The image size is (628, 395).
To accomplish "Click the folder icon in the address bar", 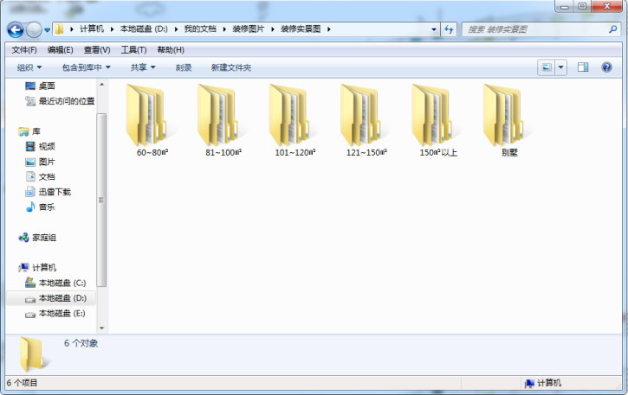I will tap(59, 29).
